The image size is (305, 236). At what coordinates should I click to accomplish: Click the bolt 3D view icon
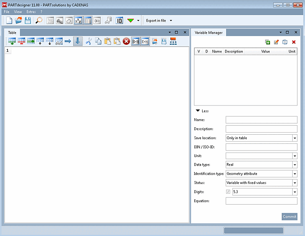click(x=59, y=20)
